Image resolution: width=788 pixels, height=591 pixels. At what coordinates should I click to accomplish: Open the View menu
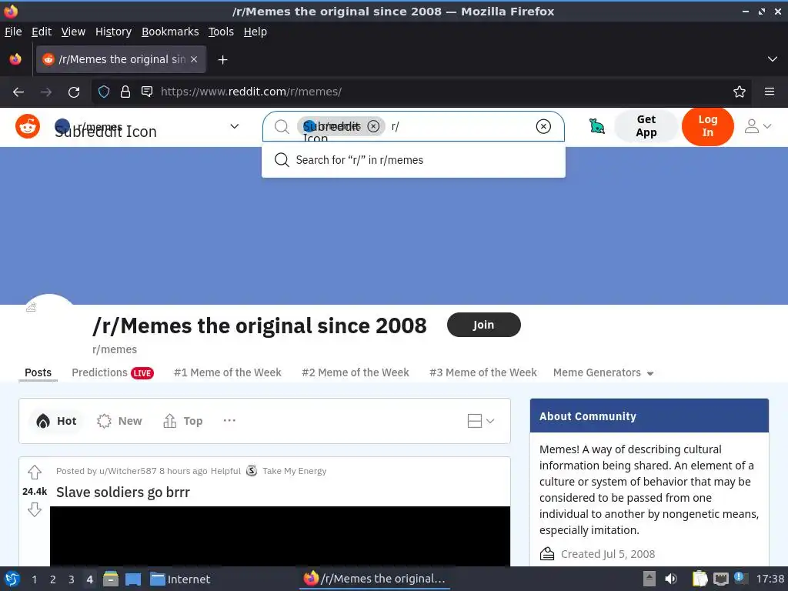pos(73,32)
